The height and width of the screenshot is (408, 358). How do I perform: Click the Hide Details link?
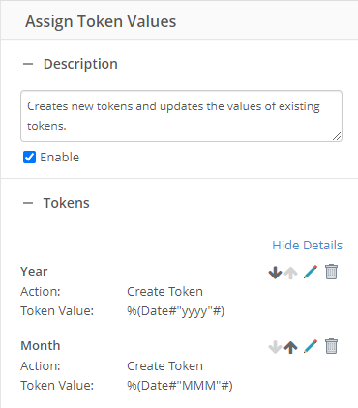point(308,246)
